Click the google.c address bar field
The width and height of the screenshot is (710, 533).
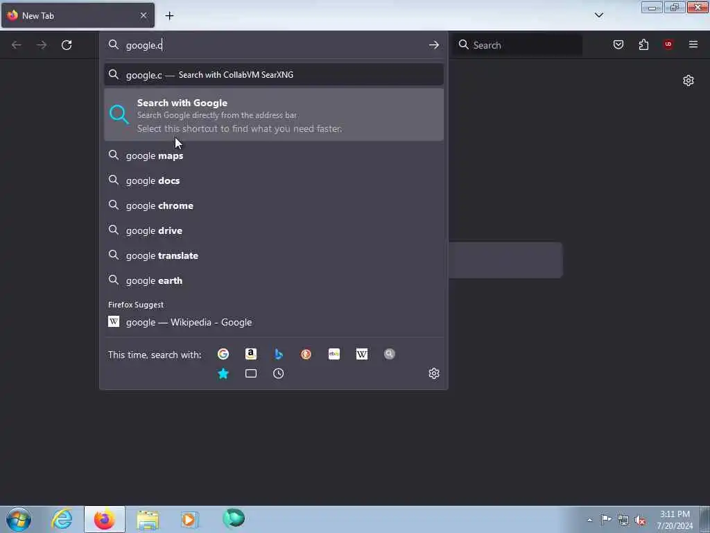pos(274,45)
